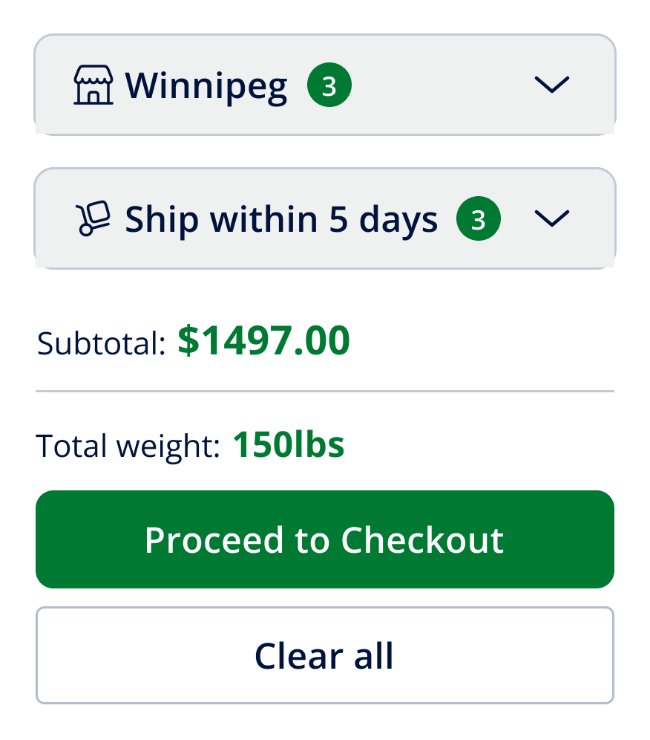Expand Ship within 5 days via chevron
The width and height of the screenshot is (650, 740).
[551, 218]
